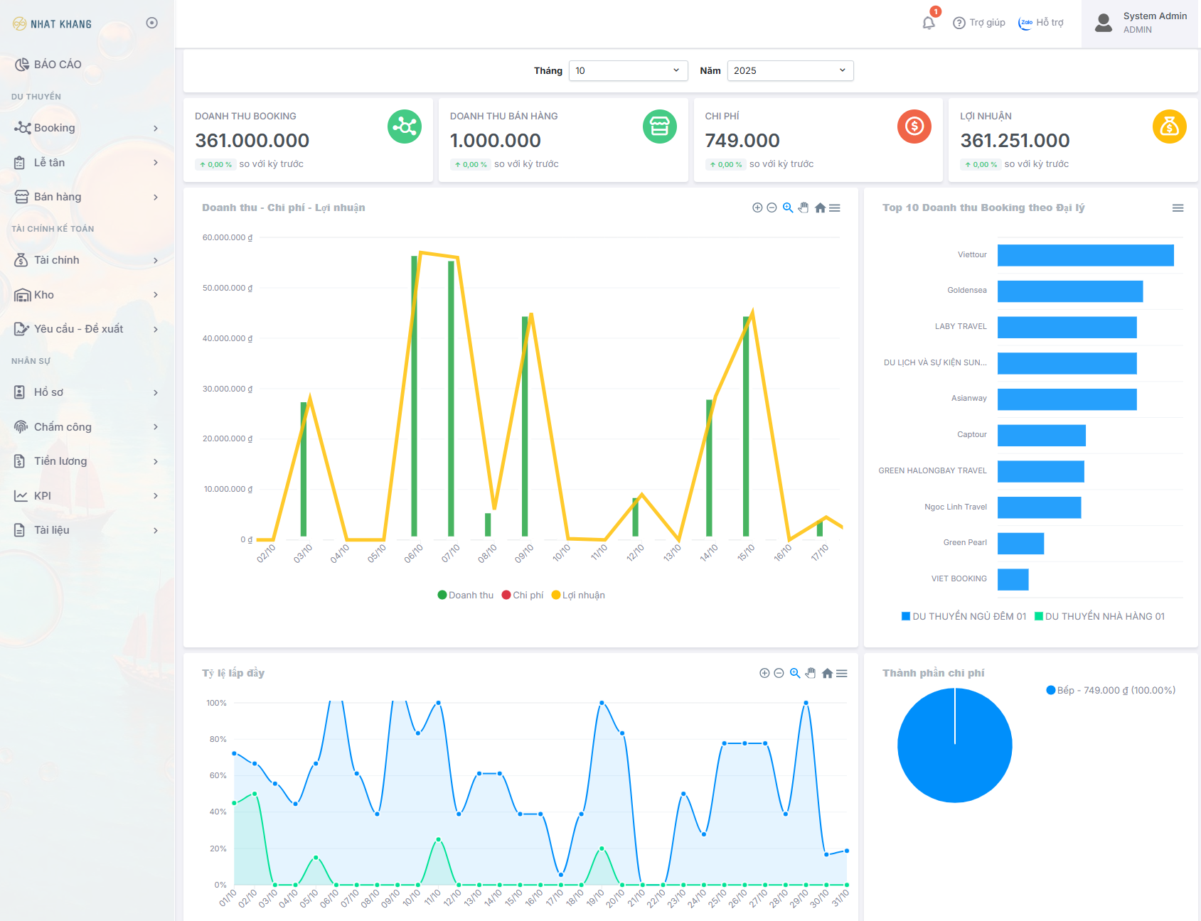
Task: Open the occupancy chart hamburger menu
Action: pos(842,673)
